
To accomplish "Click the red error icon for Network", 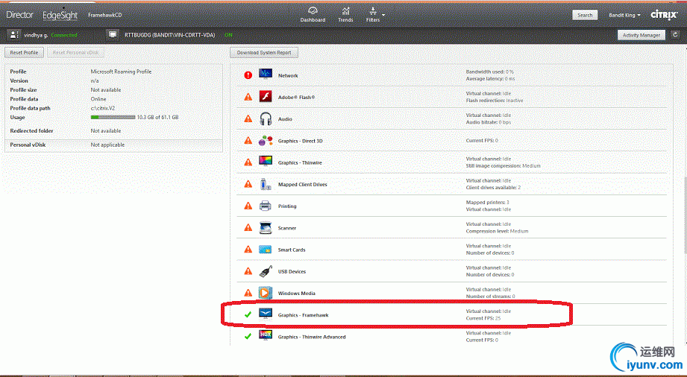I will point(248,75).
